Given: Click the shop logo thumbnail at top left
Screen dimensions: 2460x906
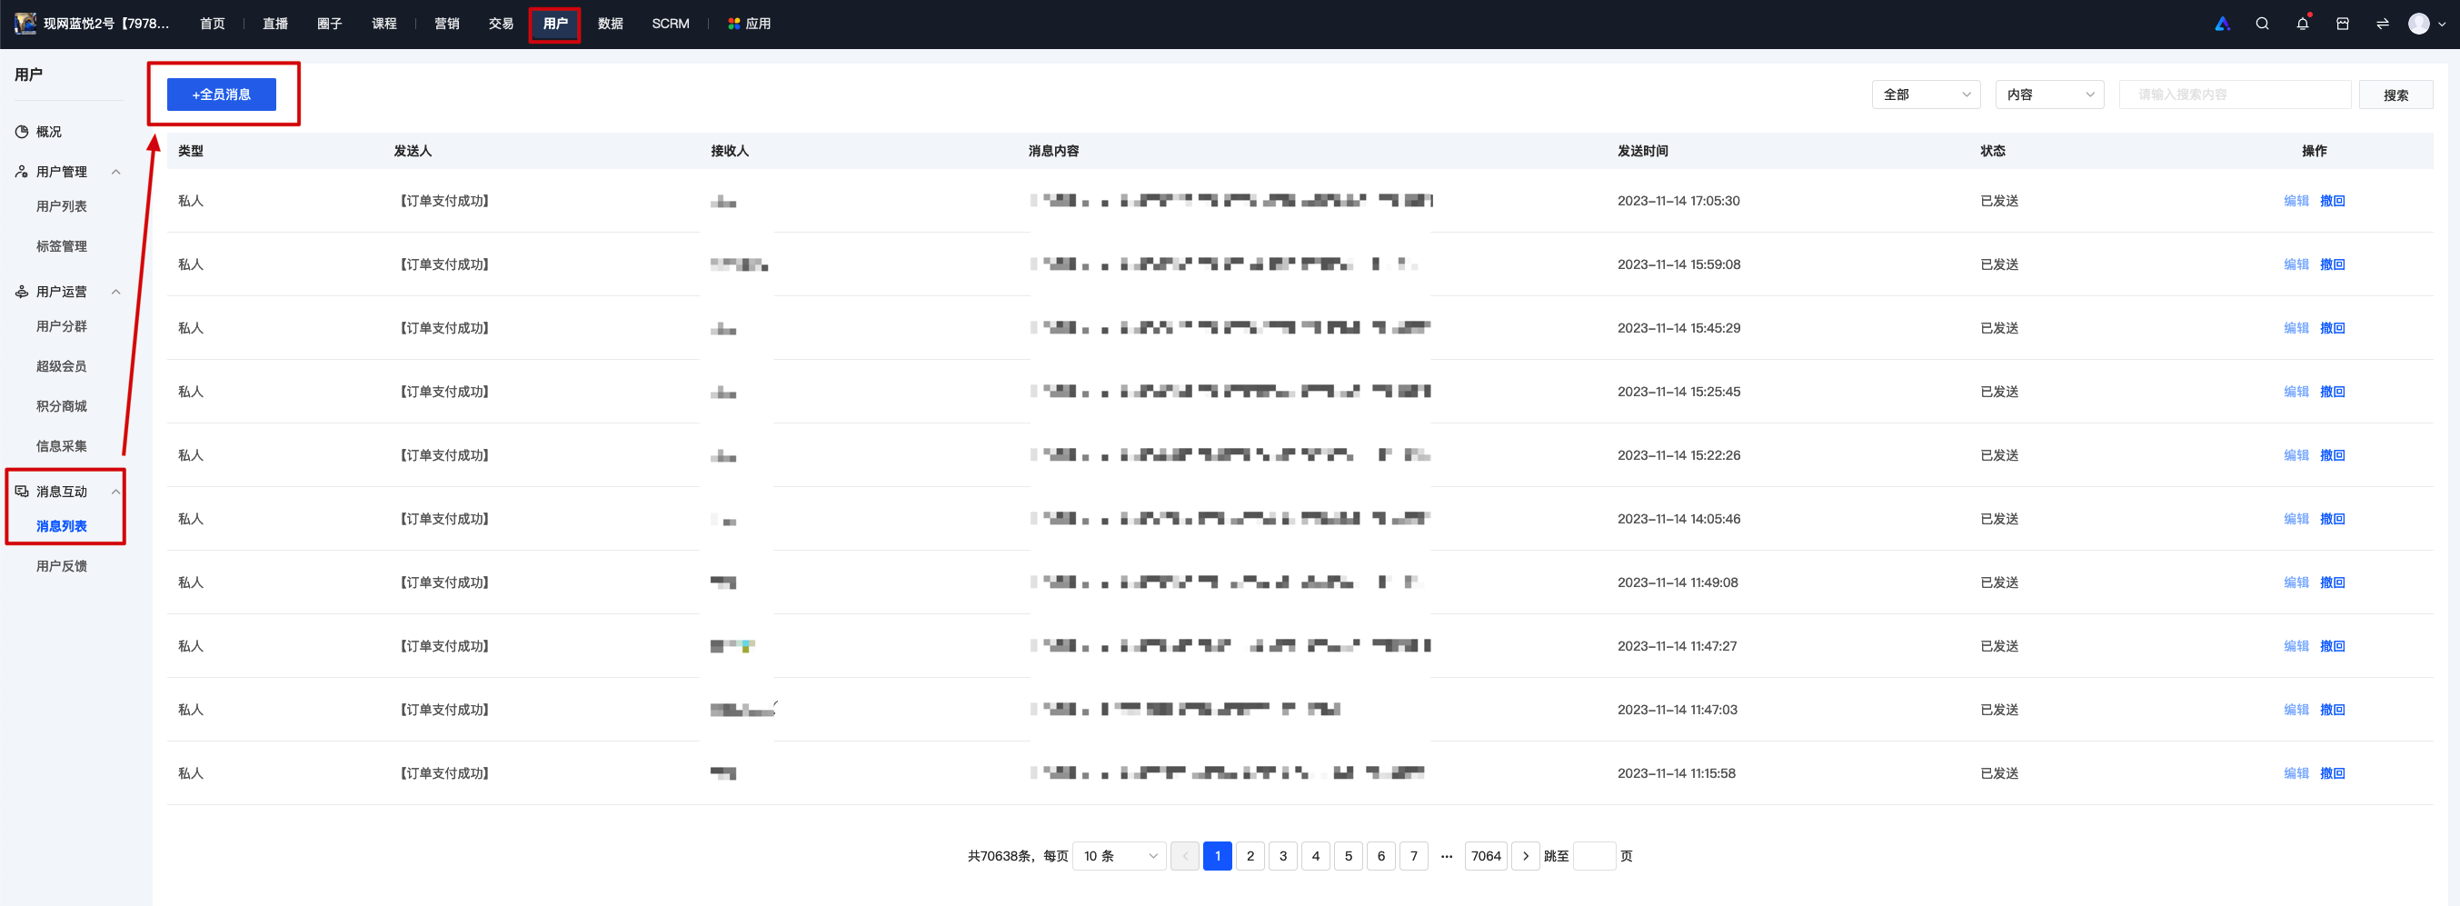Looking at the screenshot, I should pos(25,24).
